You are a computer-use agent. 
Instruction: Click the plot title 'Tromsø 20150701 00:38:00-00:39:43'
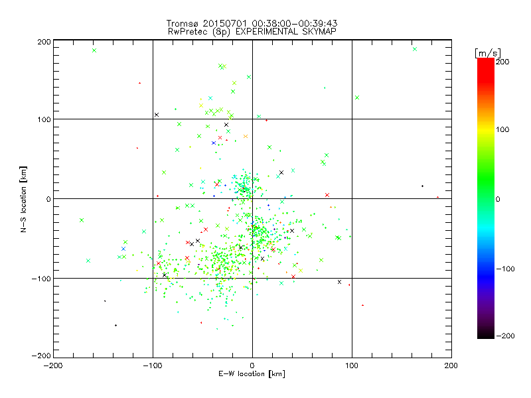coord(252,23)
